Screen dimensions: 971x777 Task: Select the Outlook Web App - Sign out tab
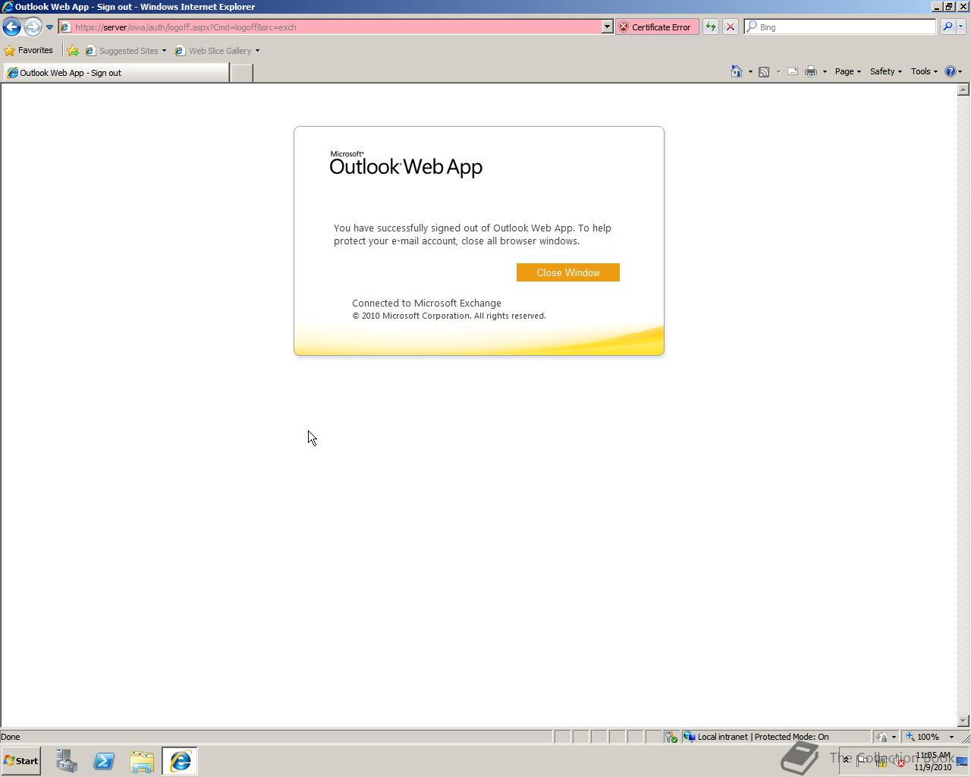tap(115, 73)
